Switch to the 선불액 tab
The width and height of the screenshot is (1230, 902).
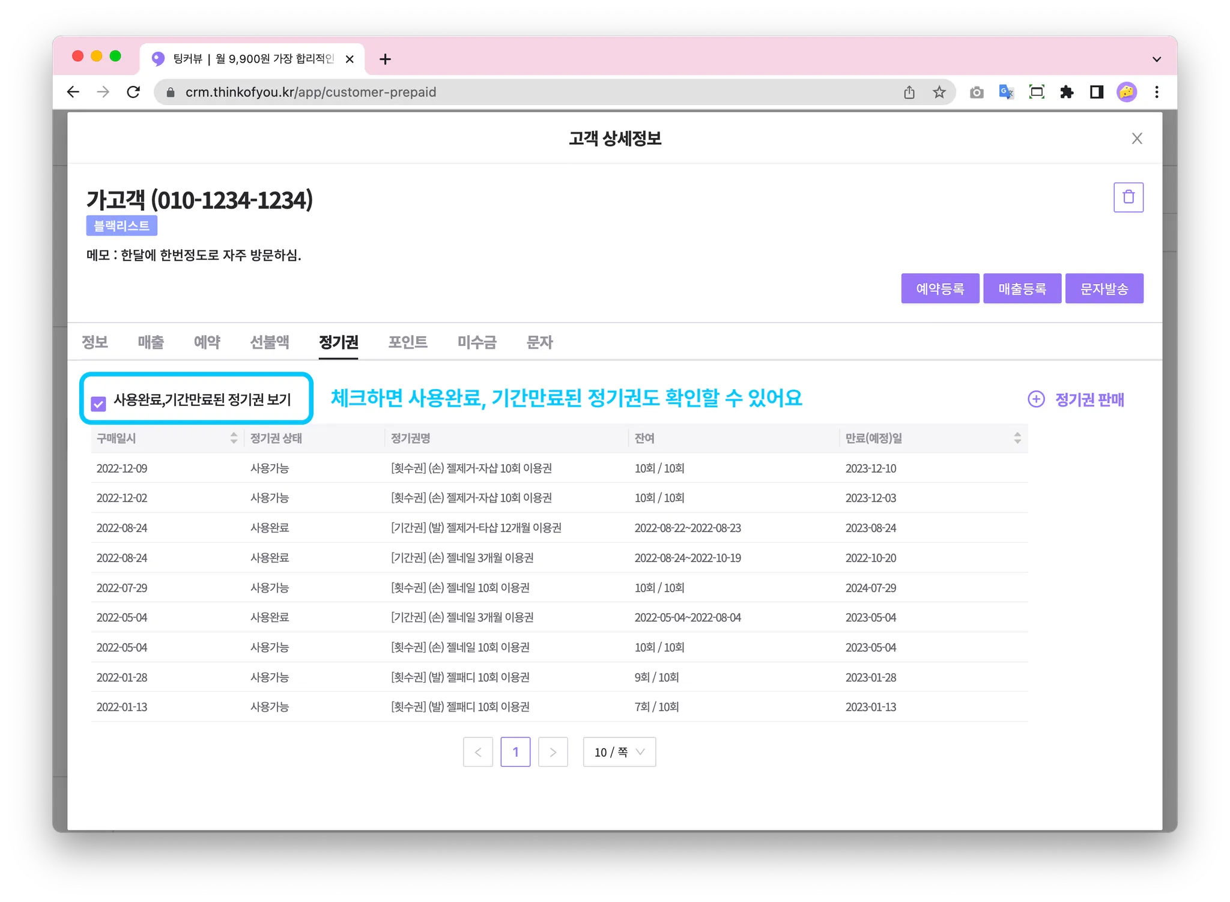tap(269, 342)
